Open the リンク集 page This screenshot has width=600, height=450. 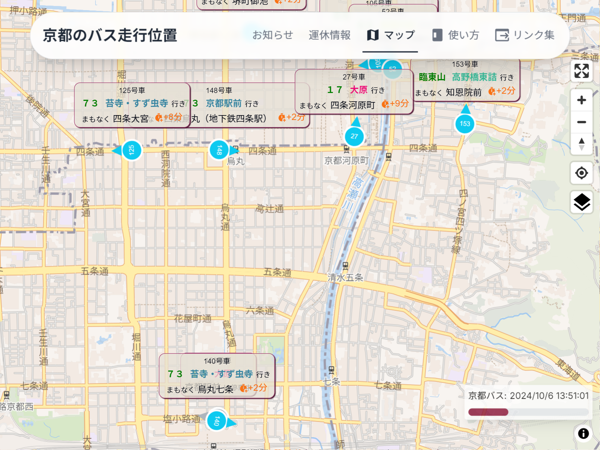[525, 35]
